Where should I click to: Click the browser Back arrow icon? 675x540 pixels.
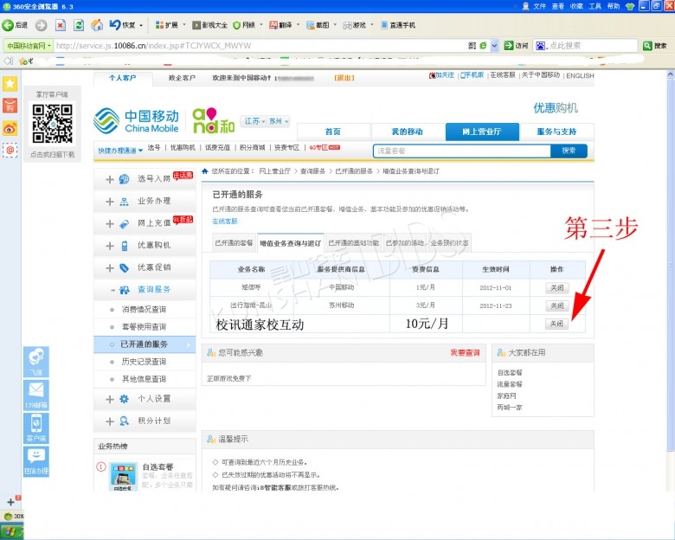pos(8,25)
